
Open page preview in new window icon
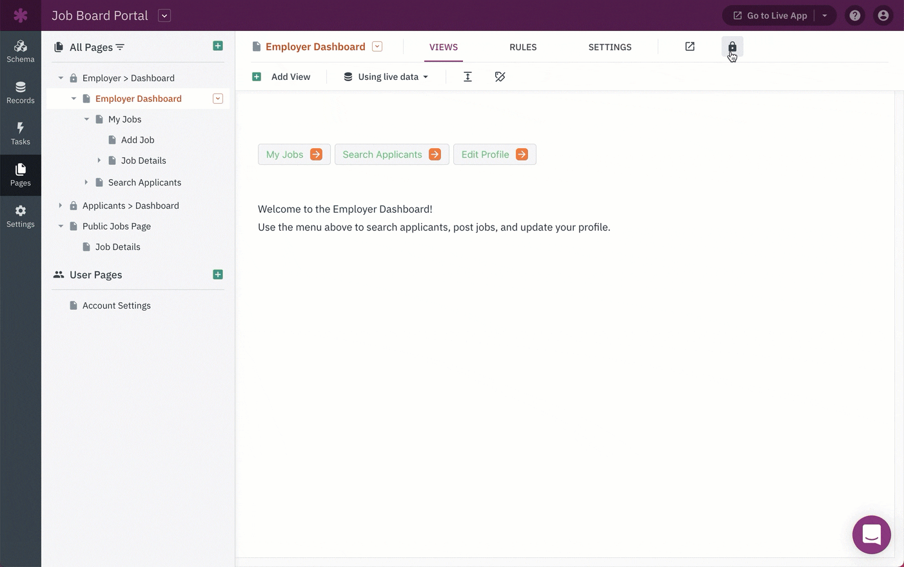point(689,46)
